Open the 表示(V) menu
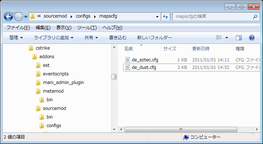This screenshot has height=144, width=263. [x=64, y=28]
